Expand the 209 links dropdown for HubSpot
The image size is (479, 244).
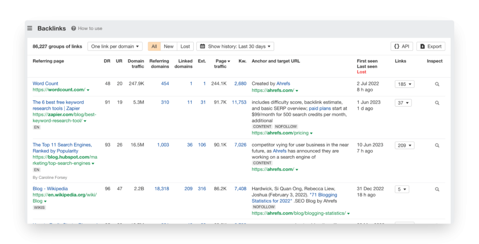click(404, 146)
